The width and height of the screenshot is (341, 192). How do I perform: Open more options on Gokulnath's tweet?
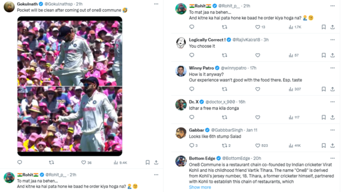[x=156, y=4]
